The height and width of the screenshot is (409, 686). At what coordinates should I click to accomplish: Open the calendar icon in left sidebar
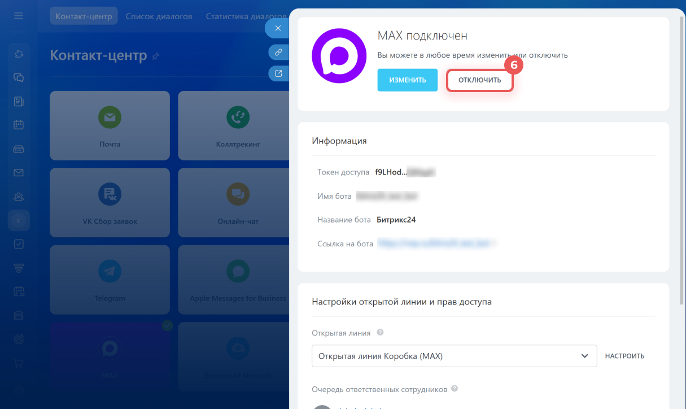coord(19,125)
